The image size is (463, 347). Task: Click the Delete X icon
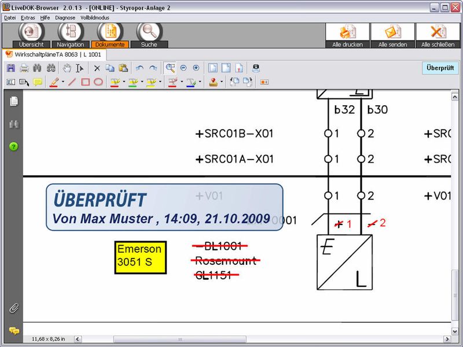tap(97, 68)
